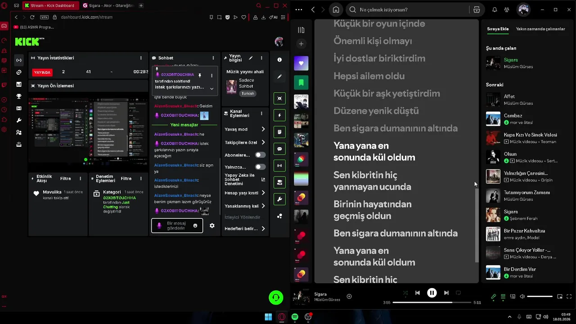Click chat bubble quick action in Kick
The width and height of the screenshot is (576, 324).
click(279, 149)
